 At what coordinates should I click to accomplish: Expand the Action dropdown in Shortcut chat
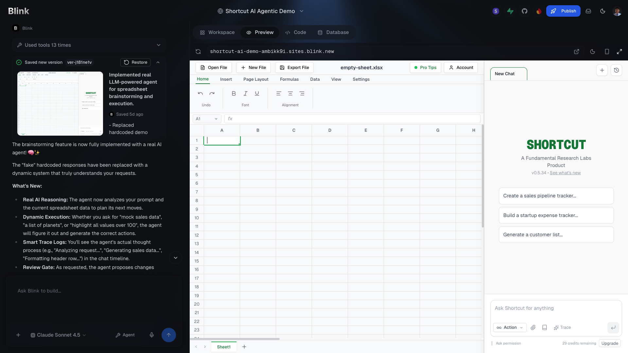point(509,328)
